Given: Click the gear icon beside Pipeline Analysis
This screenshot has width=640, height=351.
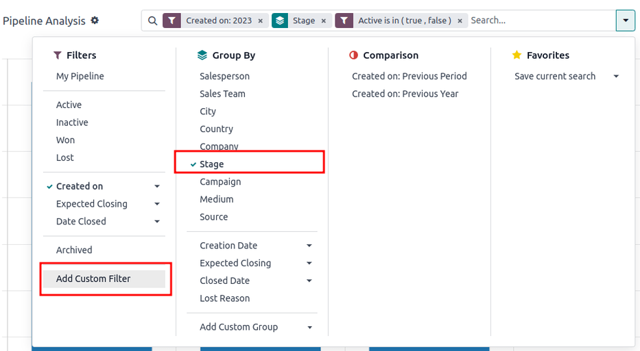Looking at the screenshot, I should point(95,21).
